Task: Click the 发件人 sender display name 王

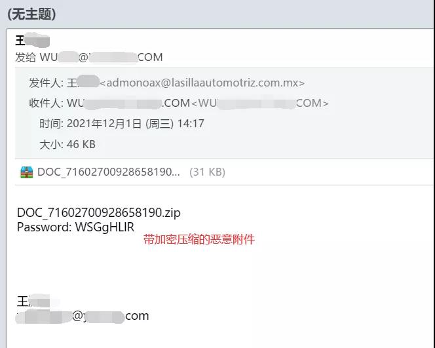Action: (x=83, y=83)
